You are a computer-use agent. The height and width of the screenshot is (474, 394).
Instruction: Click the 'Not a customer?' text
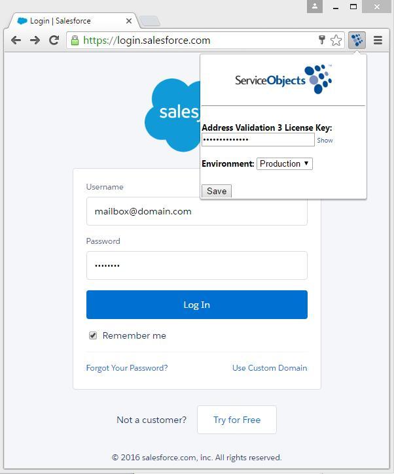(x=151, y=420)
